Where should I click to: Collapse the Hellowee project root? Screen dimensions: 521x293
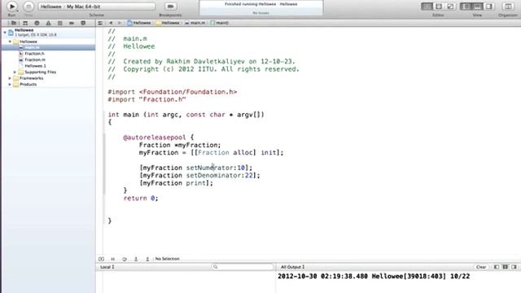tap(5, 33)
